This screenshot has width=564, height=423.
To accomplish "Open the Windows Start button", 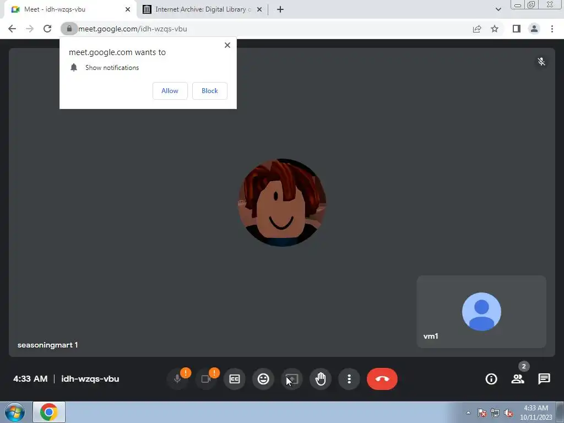I will 15,412.
